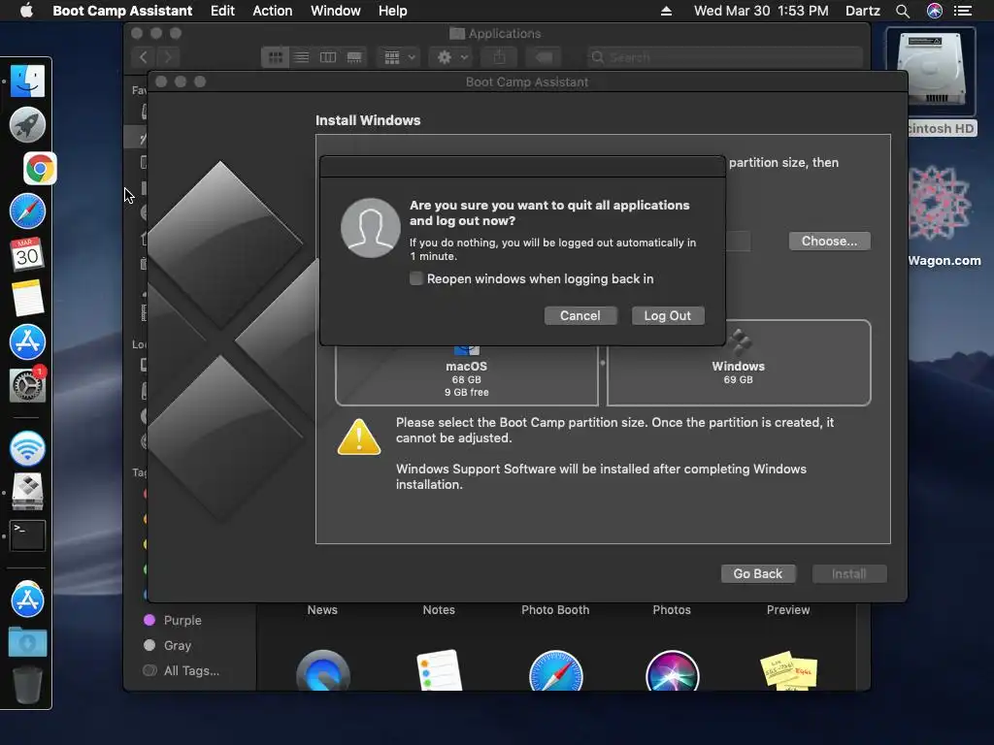Open the Window menu
This screenshot has width=994, height=745.
pyautogui.click(x=335, y=11)
